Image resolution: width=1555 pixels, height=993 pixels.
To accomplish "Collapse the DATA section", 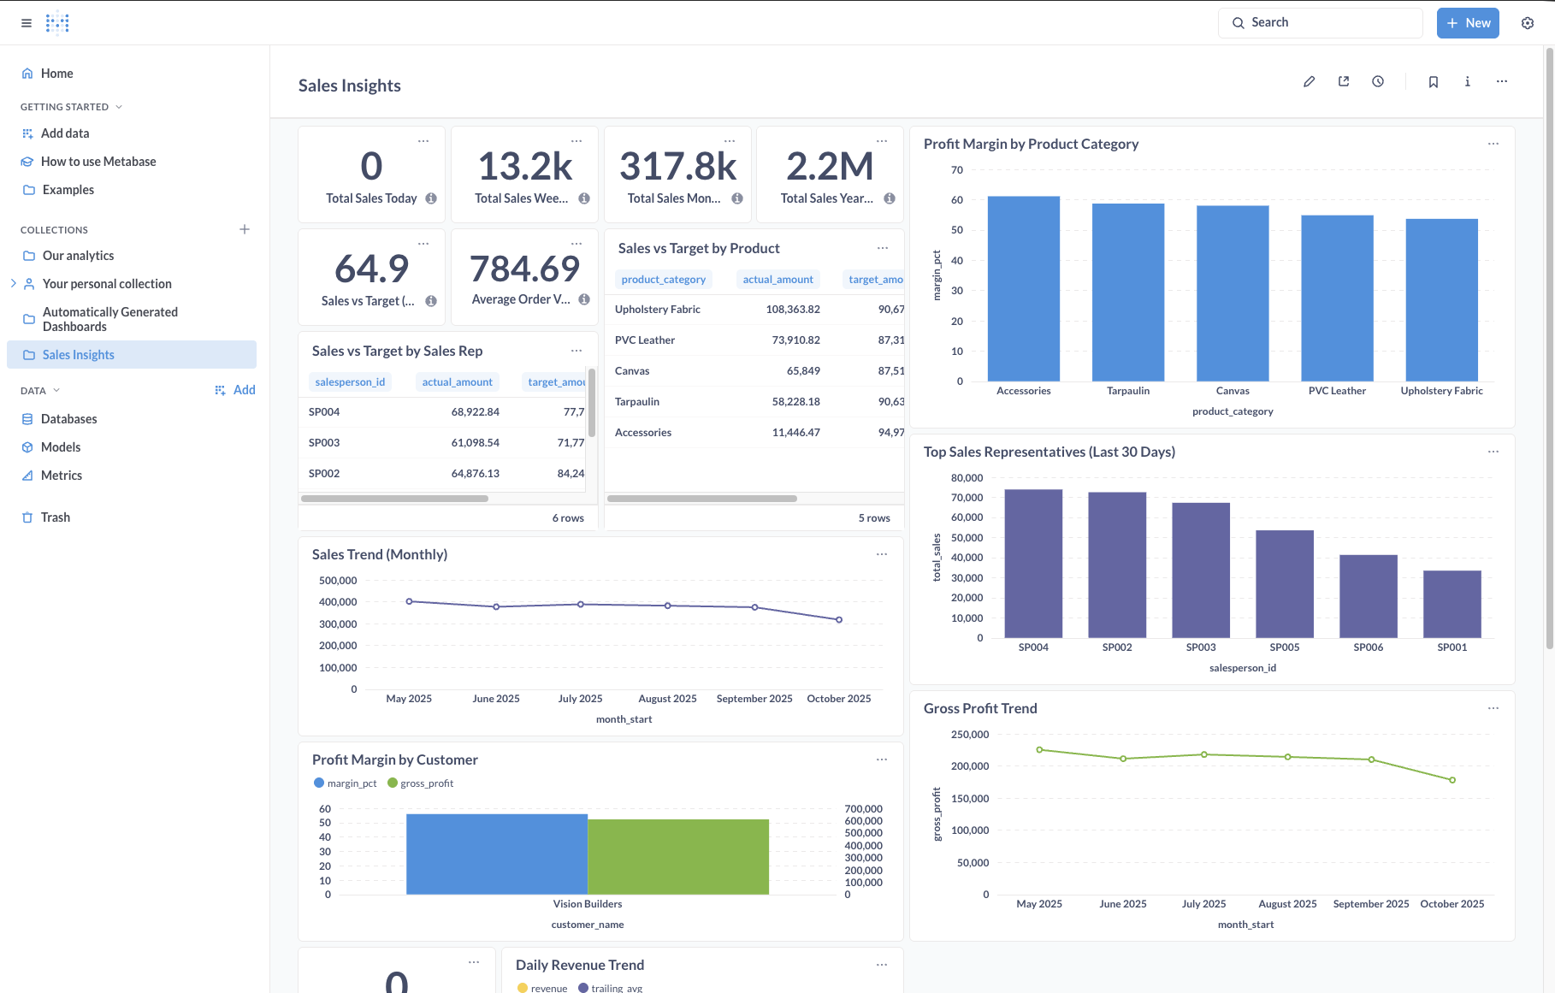I will click(x=56, y=390).
